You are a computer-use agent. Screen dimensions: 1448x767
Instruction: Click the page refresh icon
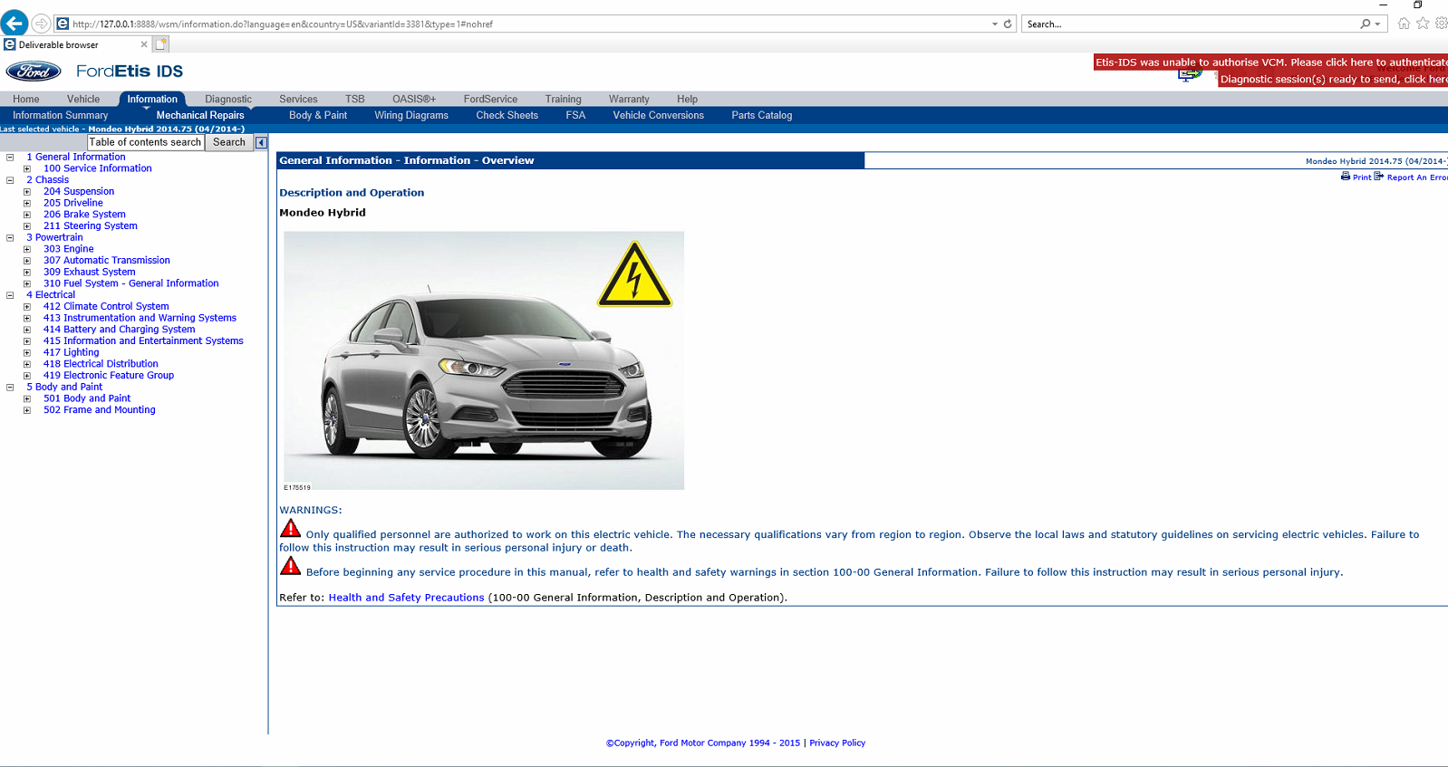coord(1008,24)
